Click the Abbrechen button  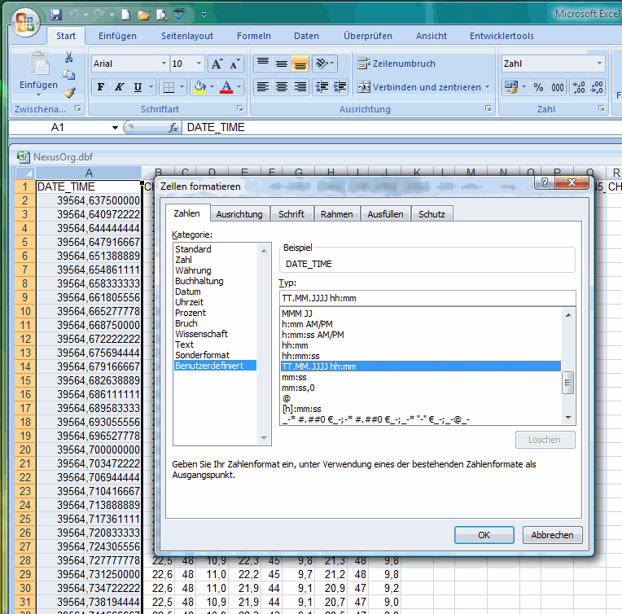(552, 535)
